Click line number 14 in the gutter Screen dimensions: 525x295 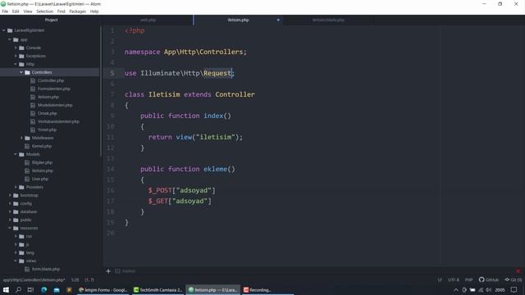pos(111,170)
